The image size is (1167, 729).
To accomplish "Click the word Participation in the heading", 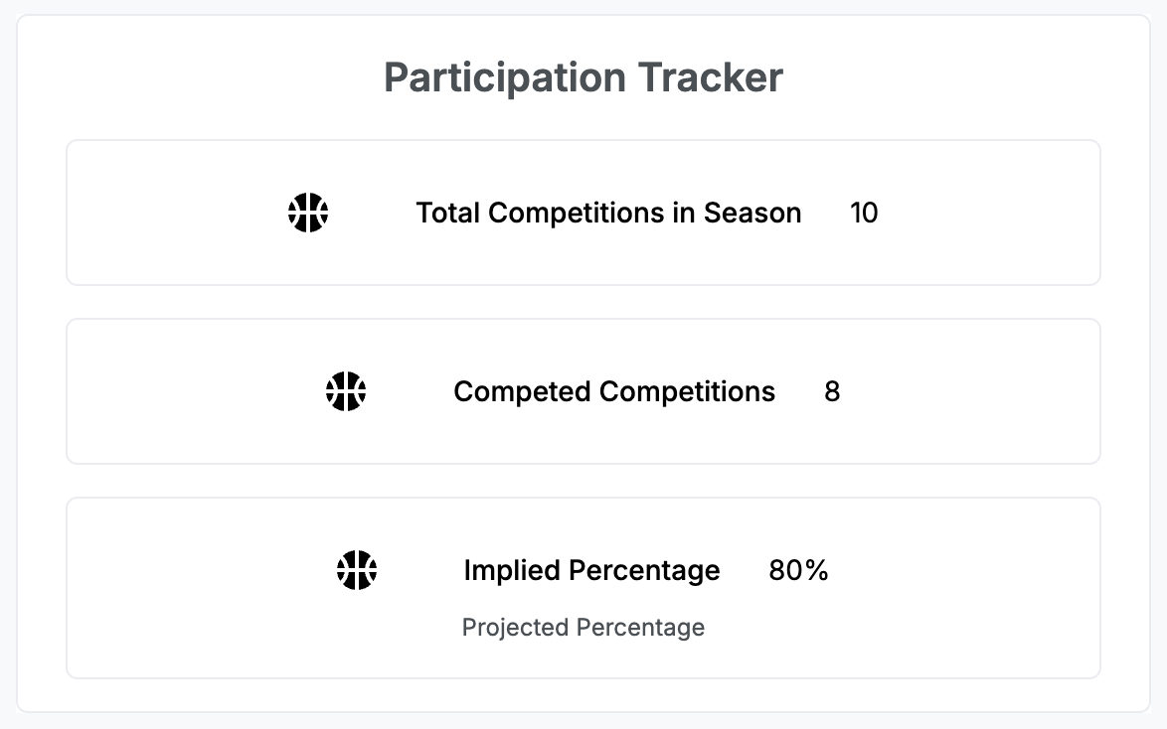I will click(505, 77).
